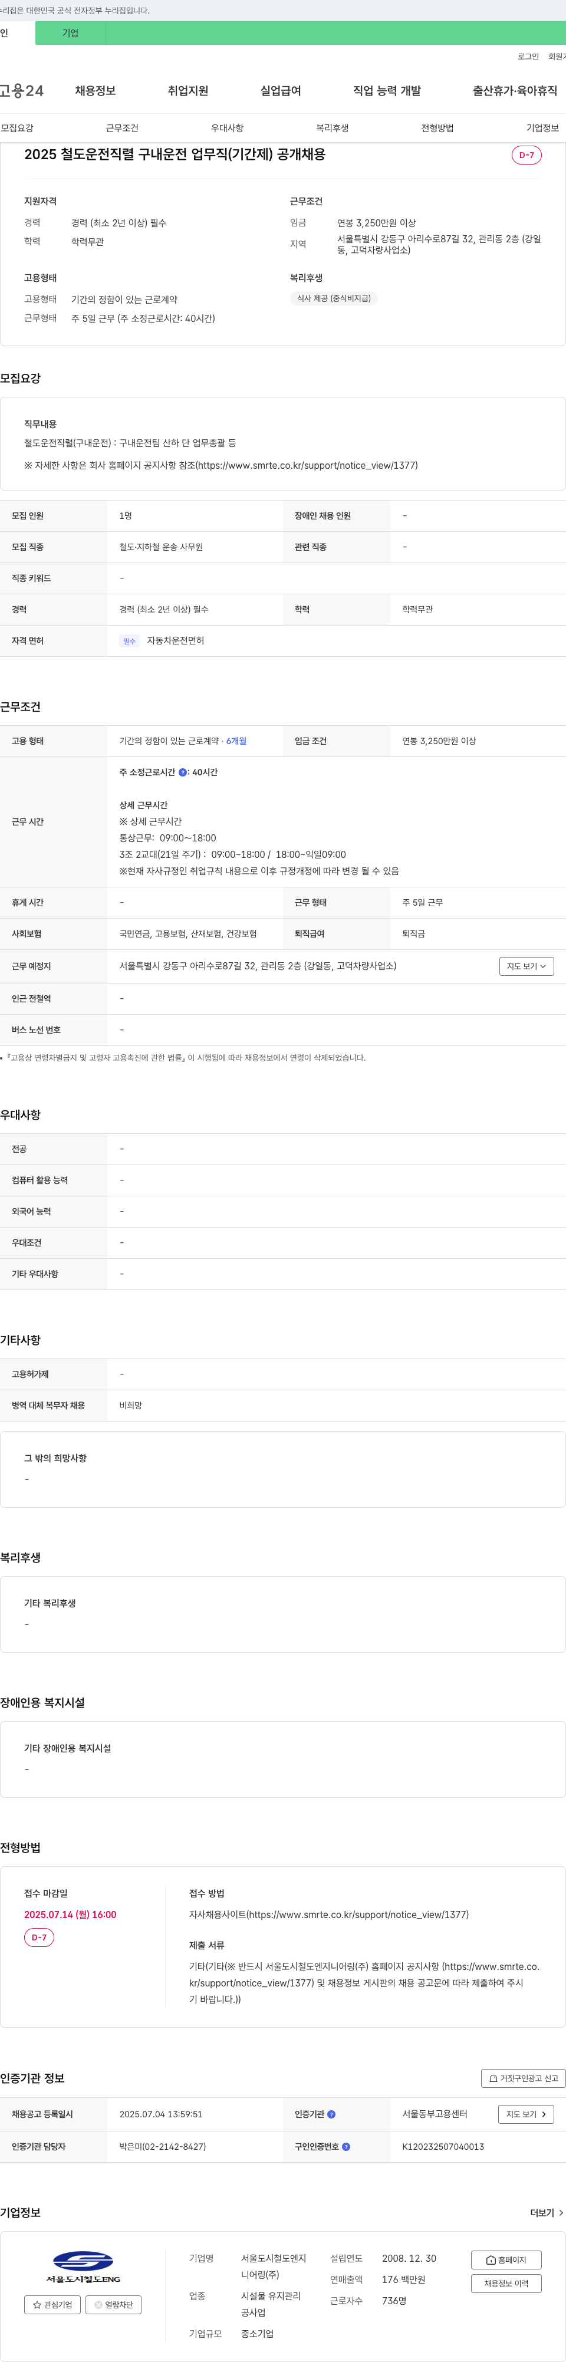View 채용정보 이력 for the company
Image resolution: width=566 pixels, height=2362 pixels.
(x=505, y=2283)
